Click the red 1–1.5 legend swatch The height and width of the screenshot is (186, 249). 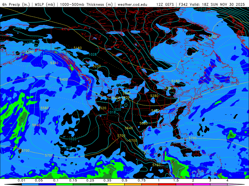coord(167,184)
